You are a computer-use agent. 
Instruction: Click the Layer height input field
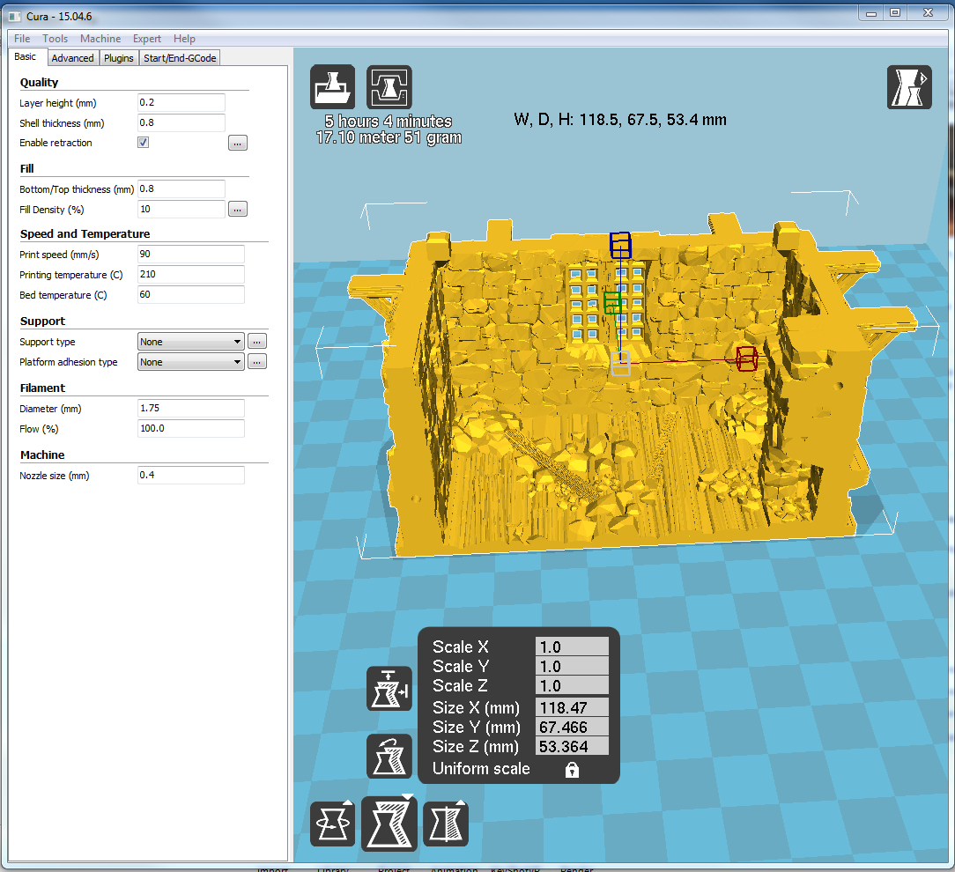181,103
